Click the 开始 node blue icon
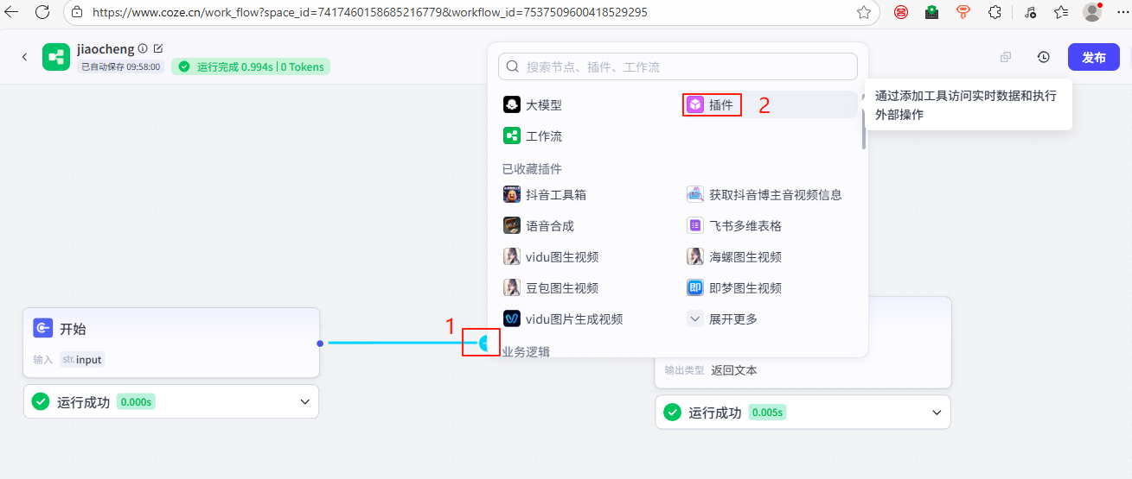 point(43,328)
